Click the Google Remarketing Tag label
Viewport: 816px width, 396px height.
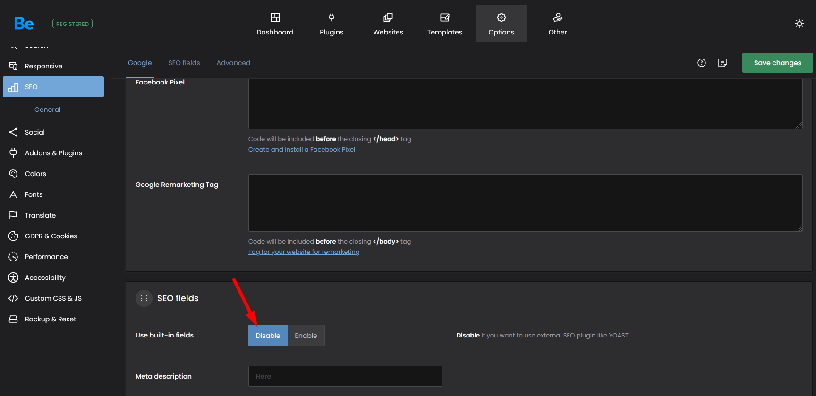(x=177, y=185)
